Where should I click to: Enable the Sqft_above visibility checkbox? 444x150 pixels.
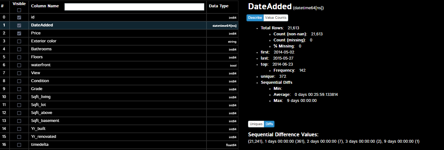tap(19, 113)
